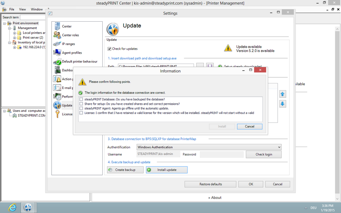The height and width of the screenshot is (213, 341).
Task: Open Internet Explorer from the taskbar
Action: click(x=12, y=208)
